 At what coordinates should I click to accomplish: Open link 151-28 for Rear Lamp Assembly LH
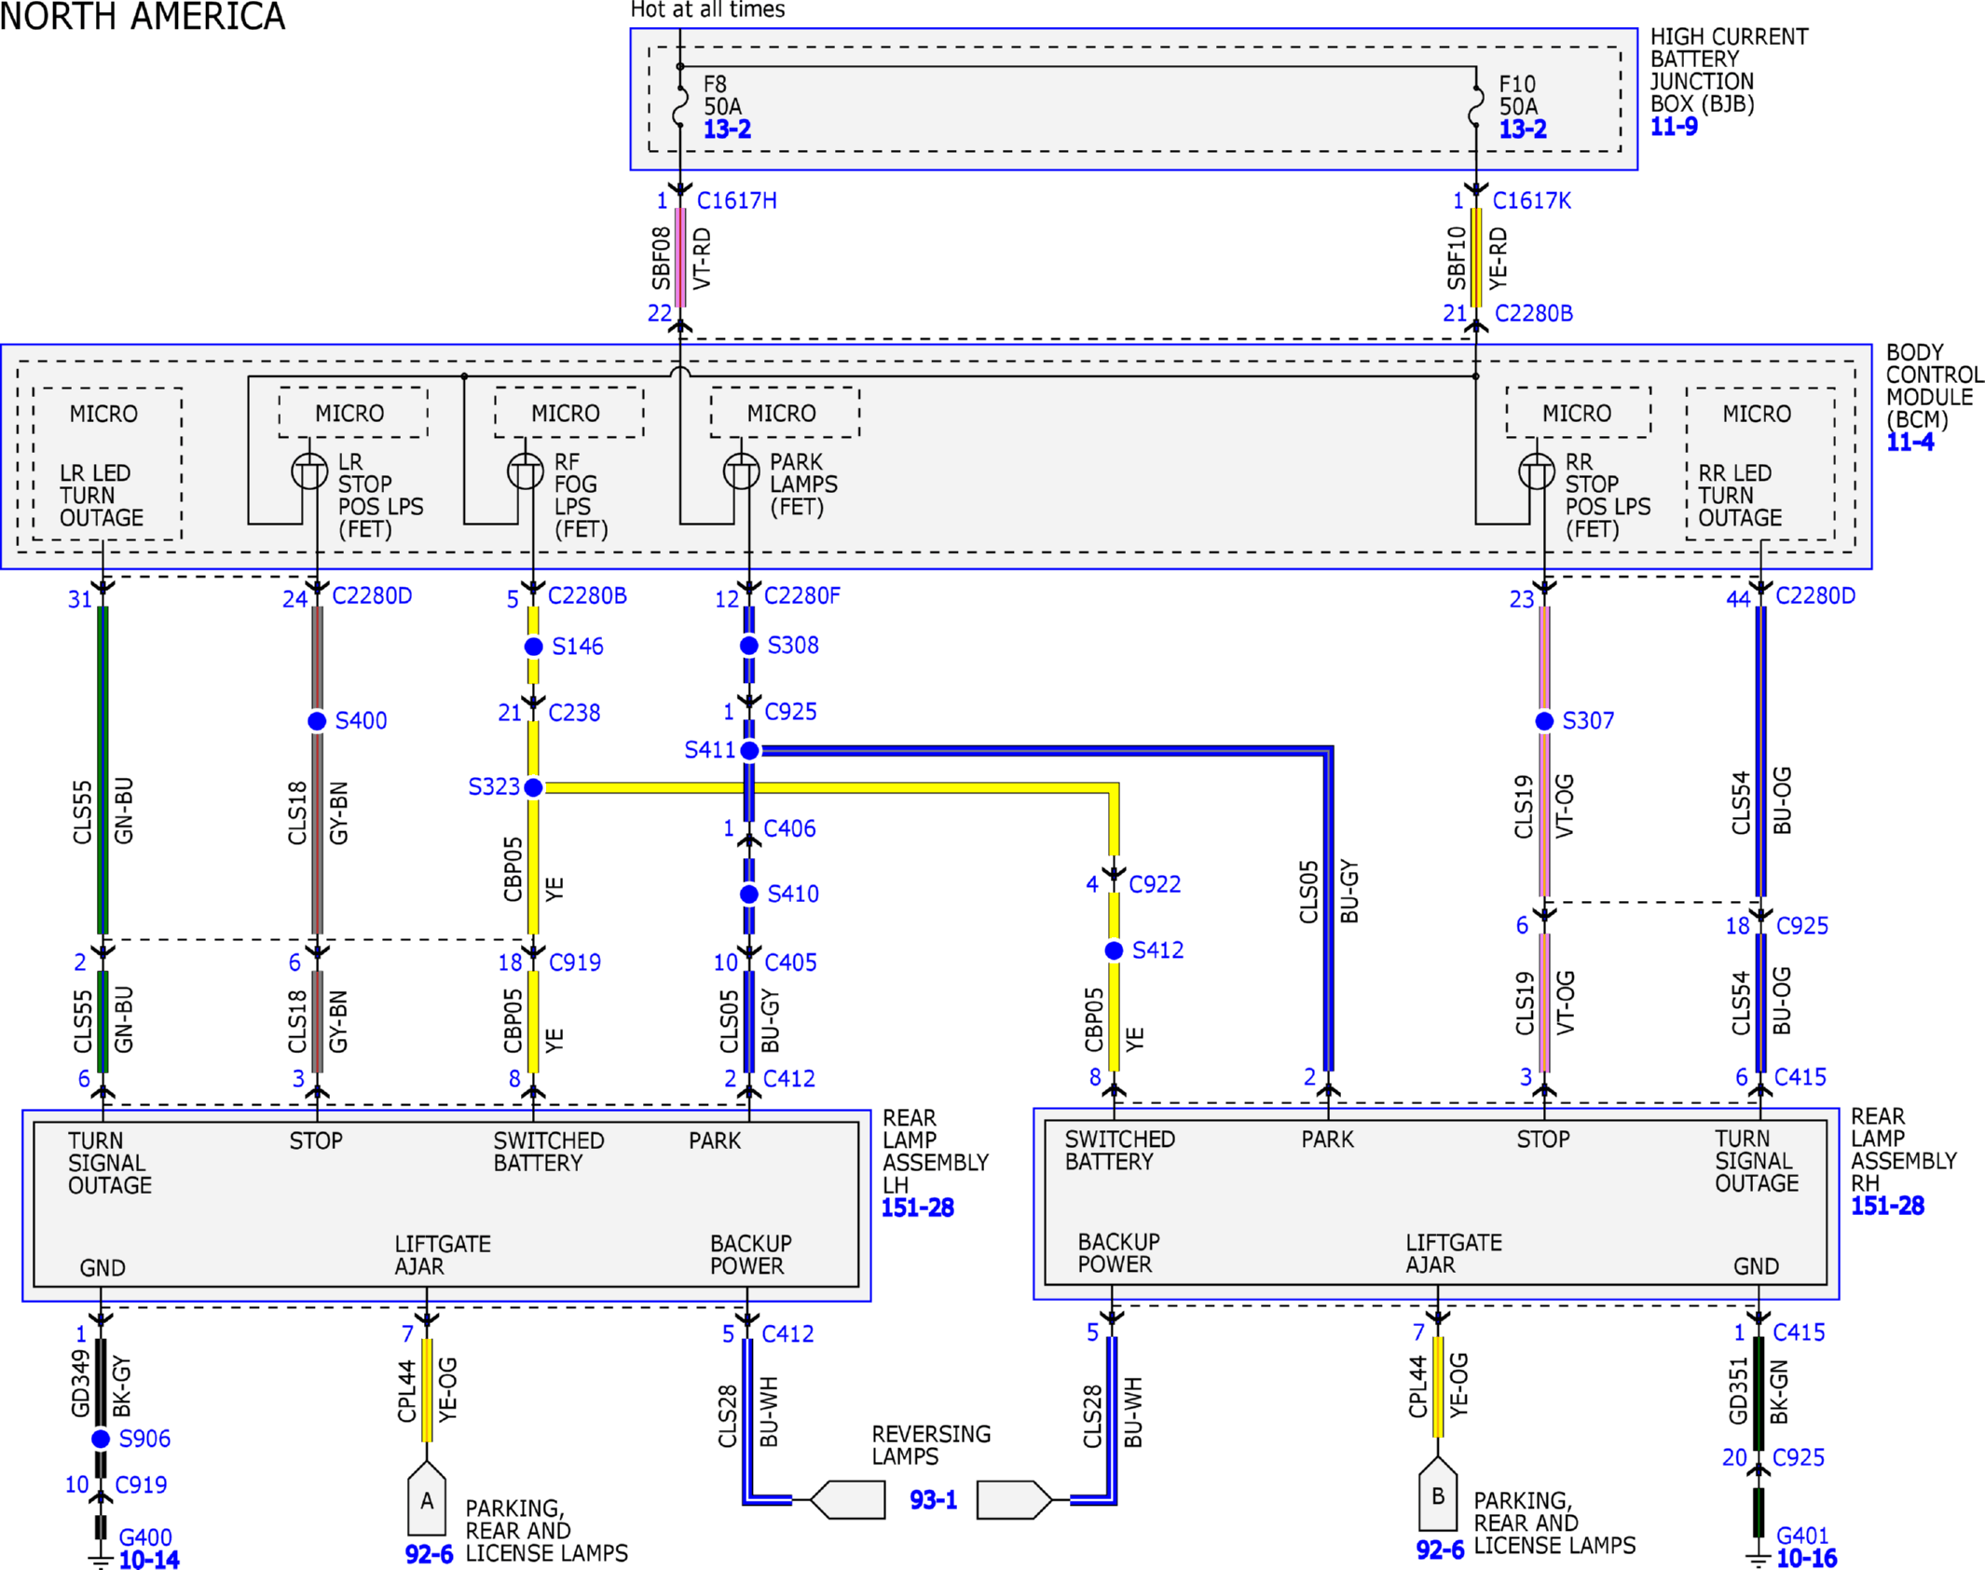coord(918,1208)
